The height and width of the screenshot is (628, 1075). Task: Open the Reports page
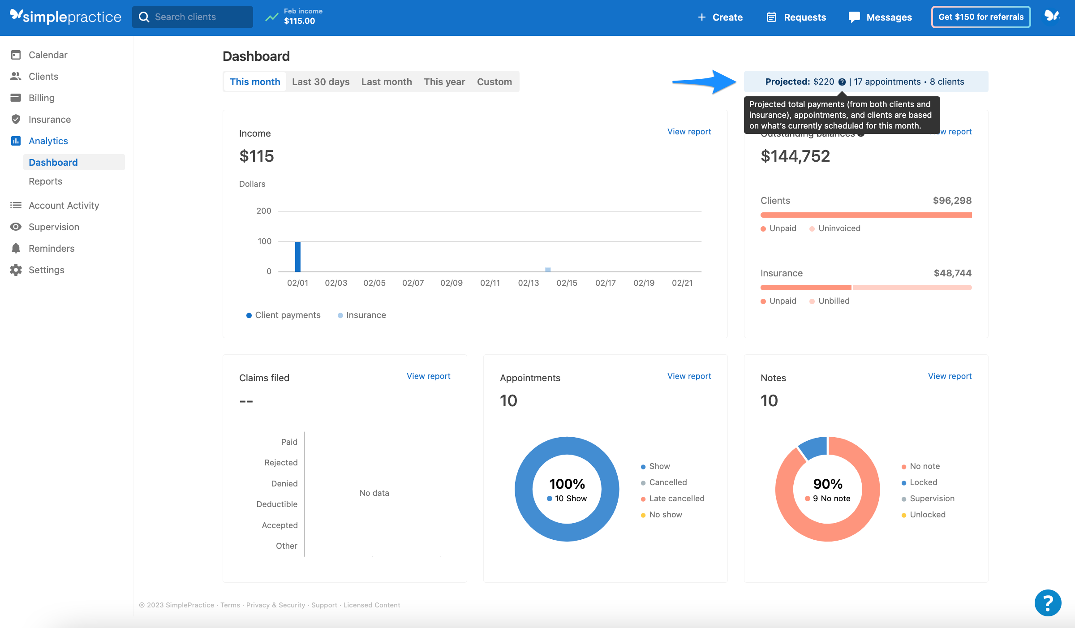(45, 181)
